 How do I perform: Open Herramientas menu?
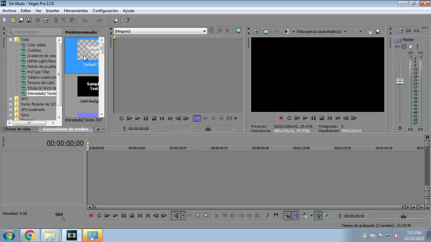pyautogui.click(x=76, y=11)
